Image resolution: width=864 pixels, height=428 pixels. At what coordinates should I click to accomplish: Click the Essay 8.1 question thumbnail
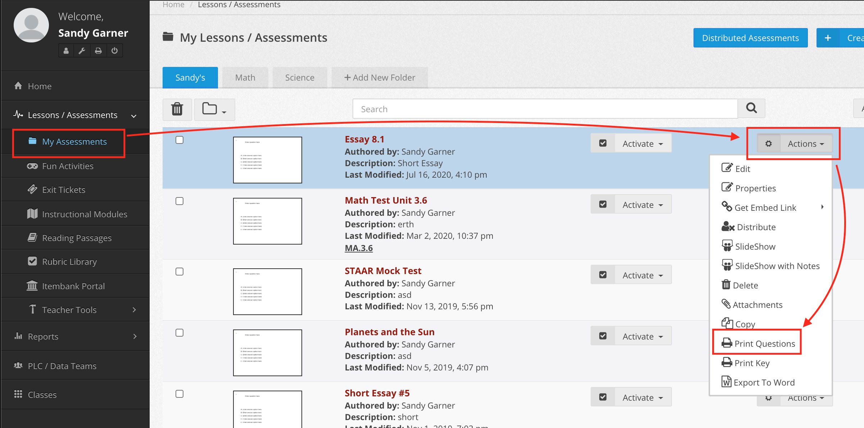point(267,160)
